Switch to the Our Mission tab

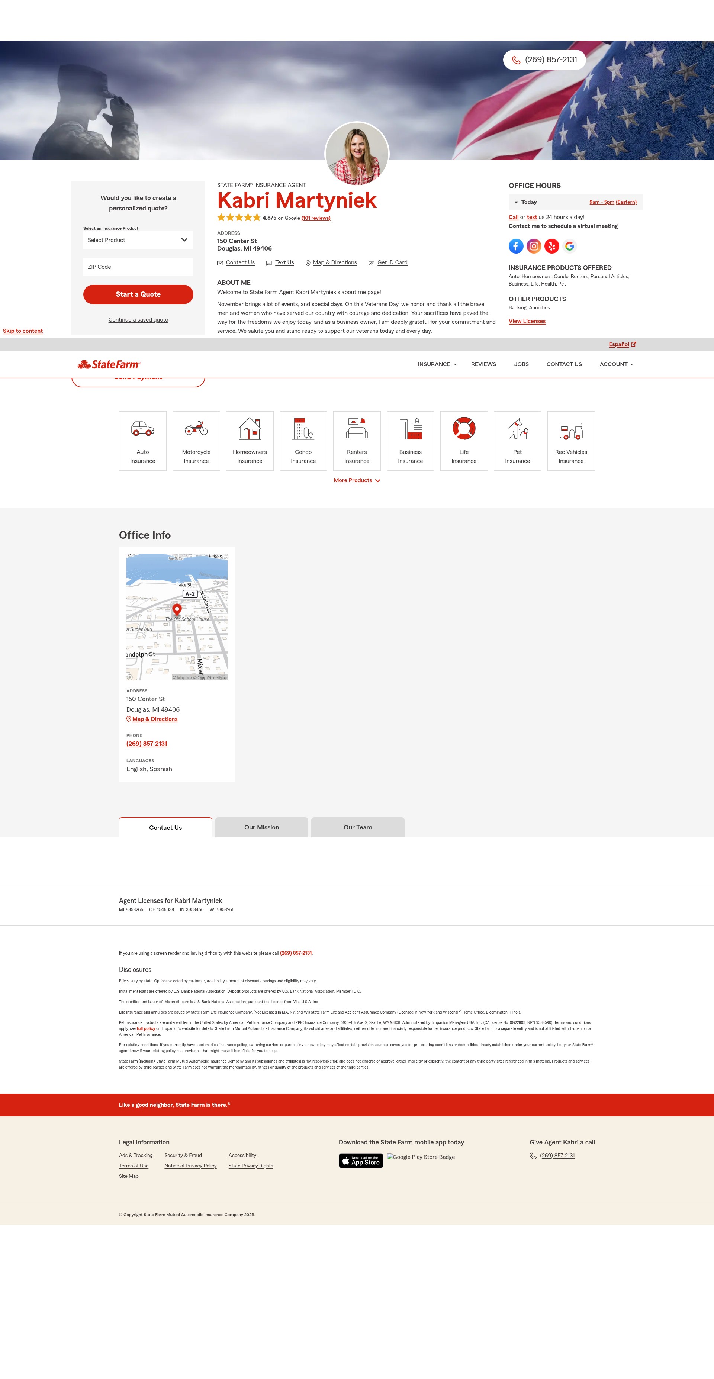click(261, 827)
